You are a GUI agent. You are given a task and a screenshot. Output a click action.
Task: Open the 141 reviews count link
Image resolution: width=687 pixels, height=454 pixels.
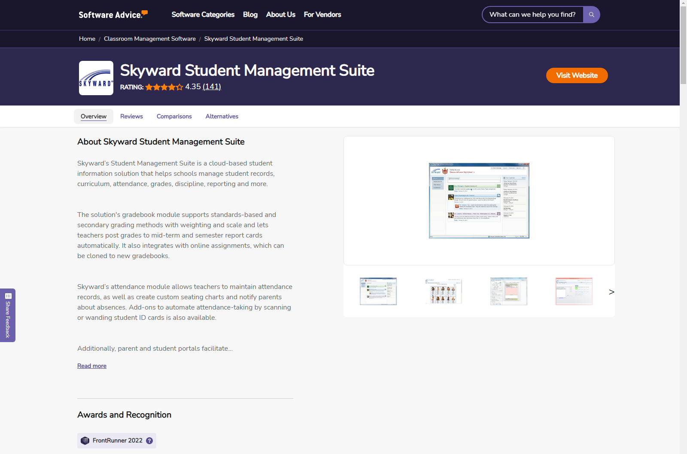212,87
